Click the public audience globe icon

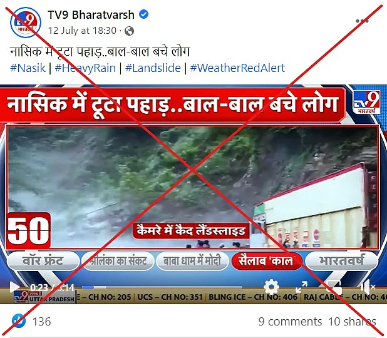130,31
